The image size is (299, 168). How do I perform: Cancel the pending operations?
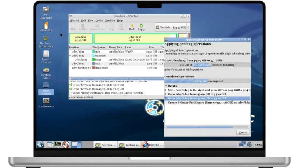243,132
